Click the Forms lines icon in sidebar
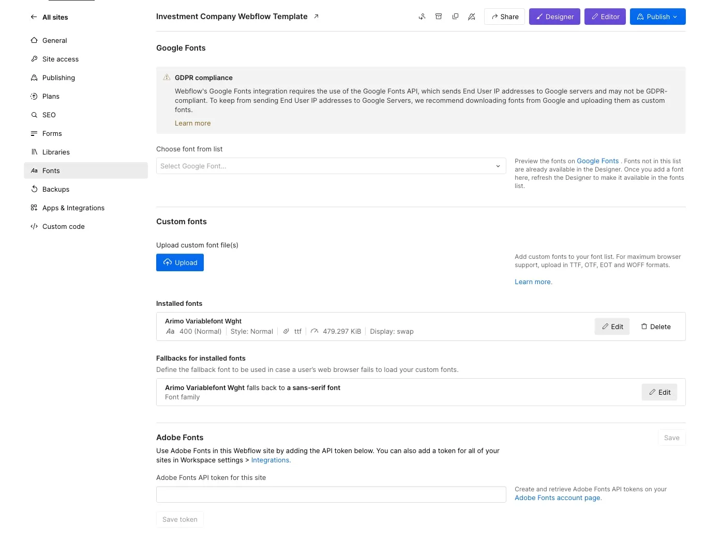Image resolution: width=721 pixels, height=544 pixels. pos(34,133)
